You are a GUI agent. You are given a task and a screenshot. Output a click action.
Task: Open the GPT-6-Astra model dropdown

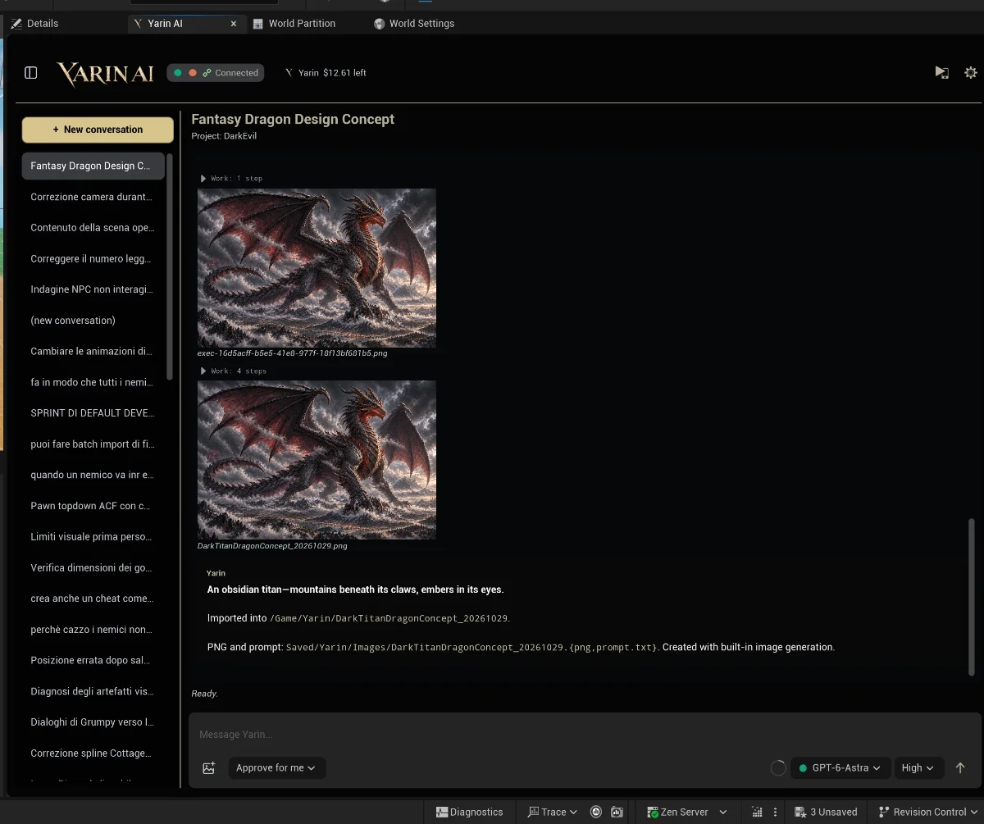[840, 768]
